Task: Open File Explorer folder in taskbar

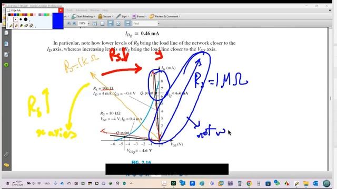Action: 306,183
